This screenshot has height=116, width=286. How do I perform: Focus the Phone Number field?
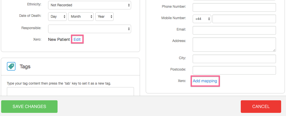(x=234, y=7)
